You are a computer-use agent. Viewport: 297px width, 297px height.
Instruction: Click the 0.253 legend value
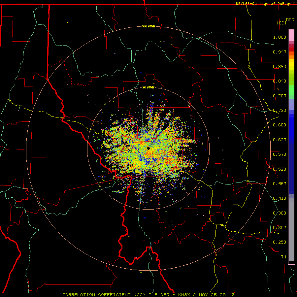[280, 242]
